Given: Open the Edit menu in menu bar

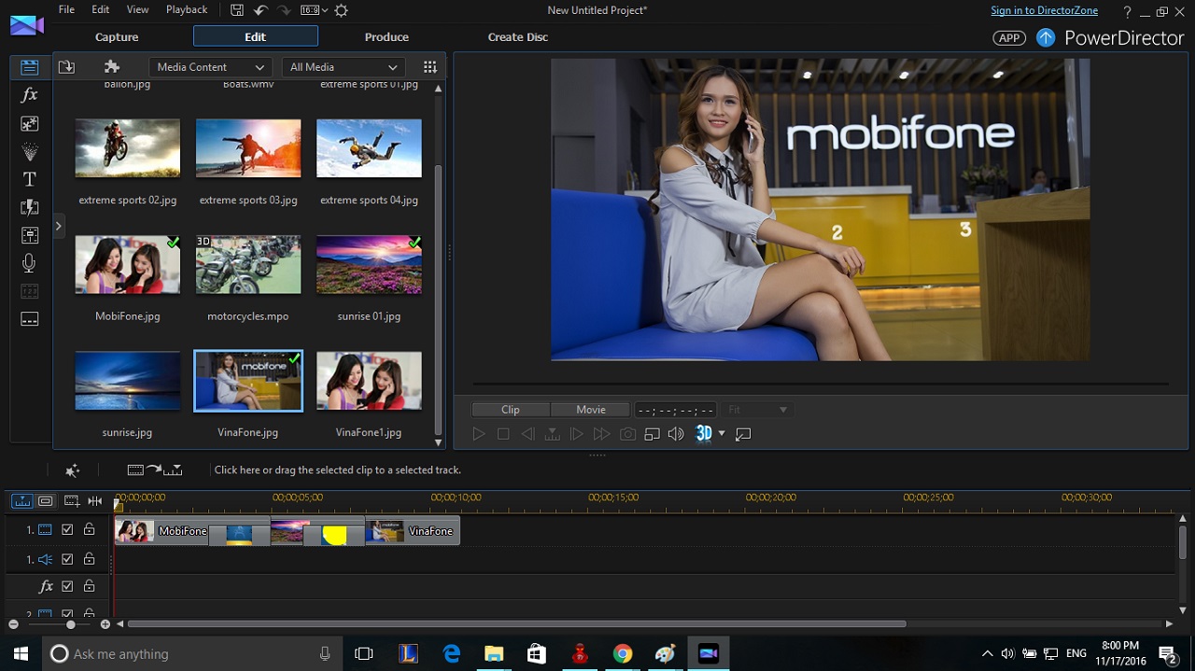Looking at the screenshot, I should (x=101, y=9).
